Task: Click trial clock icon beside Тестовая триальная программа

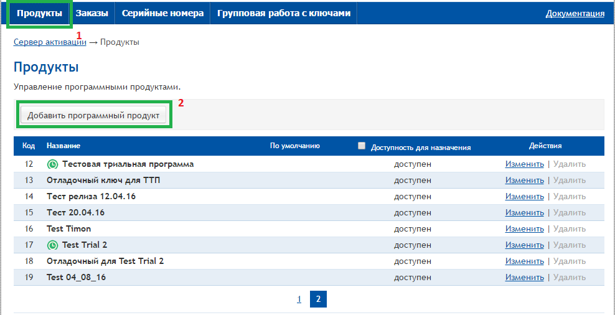Action: (x=52, y=164)
